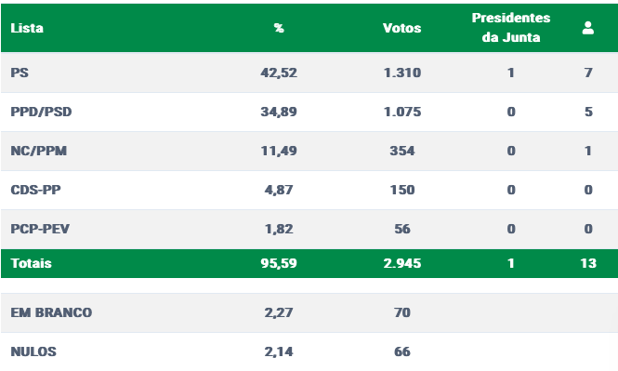
Task: Select PPD/PSD votes value 1.075
Action: pyautogui.click(x=402, y=112)
